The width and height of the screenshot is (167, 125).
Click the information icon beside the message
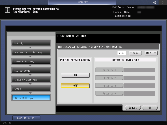pyautogui.click(x=7, y=10)
